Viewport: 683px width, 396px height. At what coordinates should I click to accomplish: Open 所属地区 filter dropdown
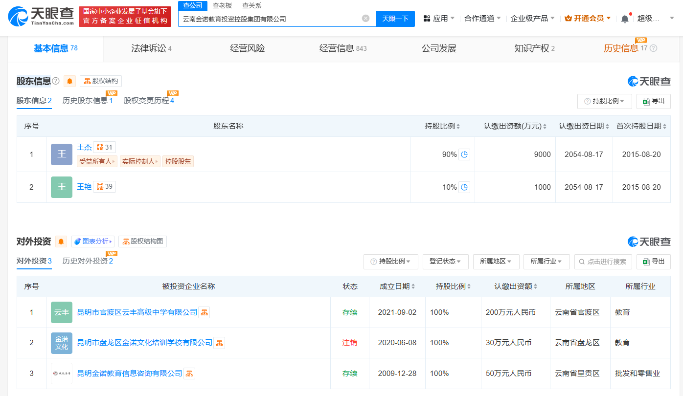pyautogui.click(x=496, y=262)
